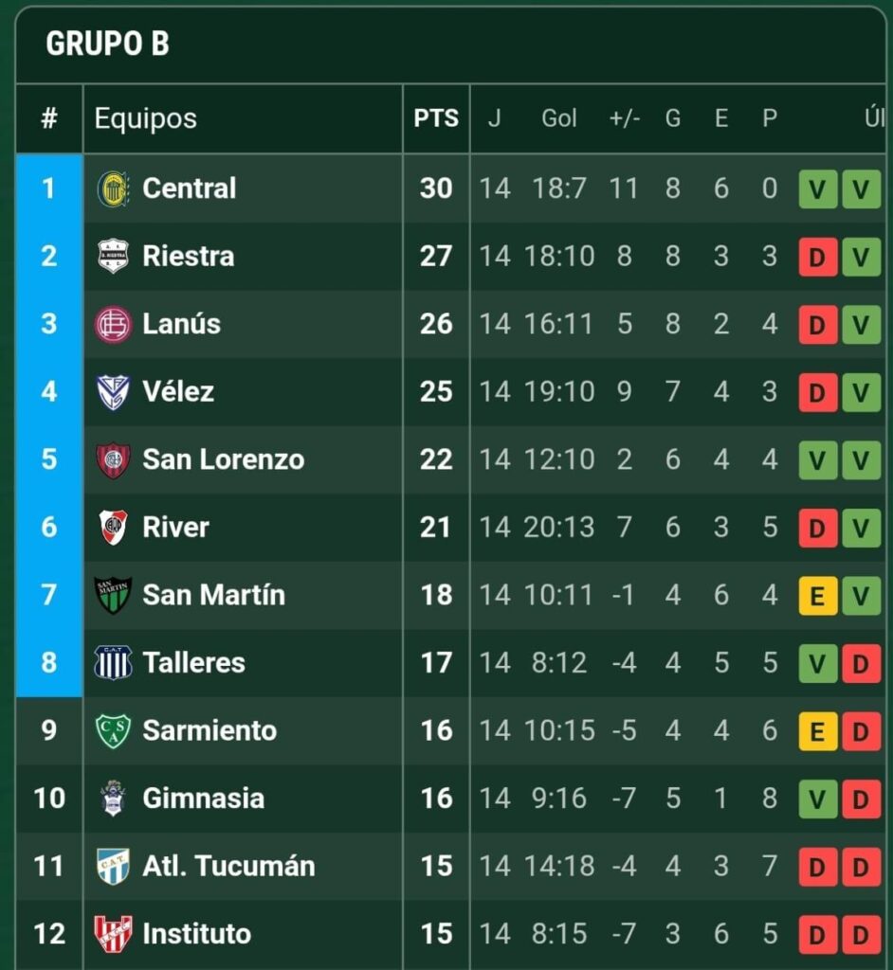Image resolution: width=893 pixels, height=970 pixels.
Task: Click the San Martín crest icon
Action: click(114, 596)
